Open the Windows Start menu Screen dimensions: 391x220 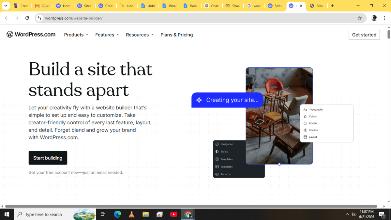[x=7, y=214]
